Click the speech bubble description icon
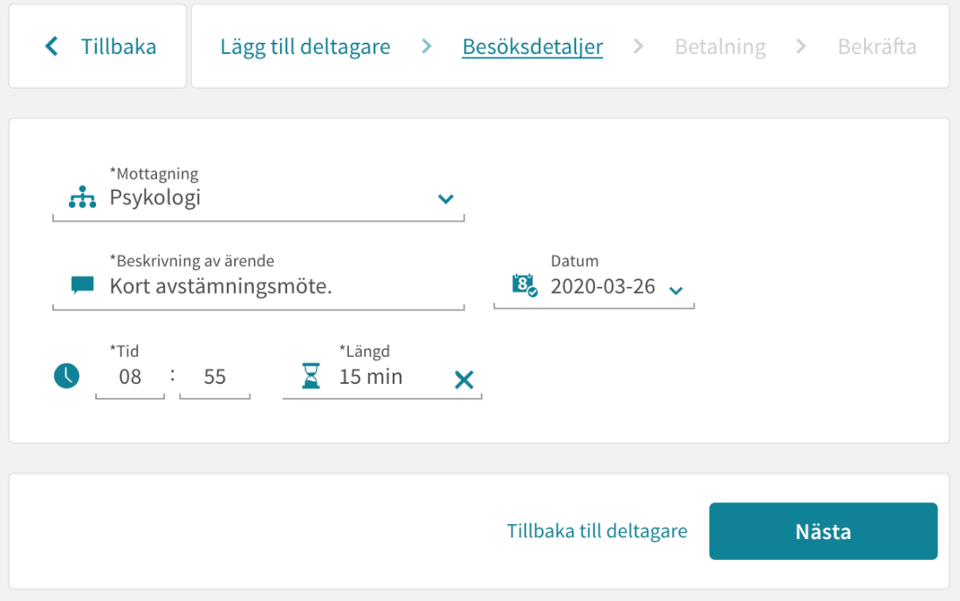The width and height of the screenshot is (960, 601). click(x=82, y=285)
